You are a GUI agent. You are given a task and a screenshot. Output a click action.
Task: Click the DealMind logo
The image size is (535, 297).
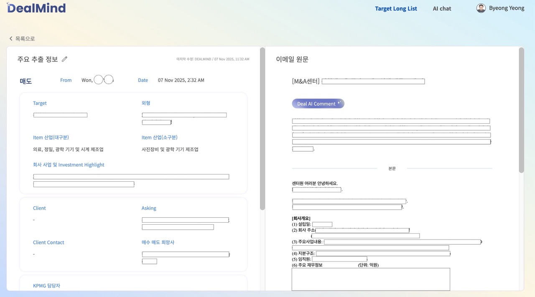click(x=36, y=8)
